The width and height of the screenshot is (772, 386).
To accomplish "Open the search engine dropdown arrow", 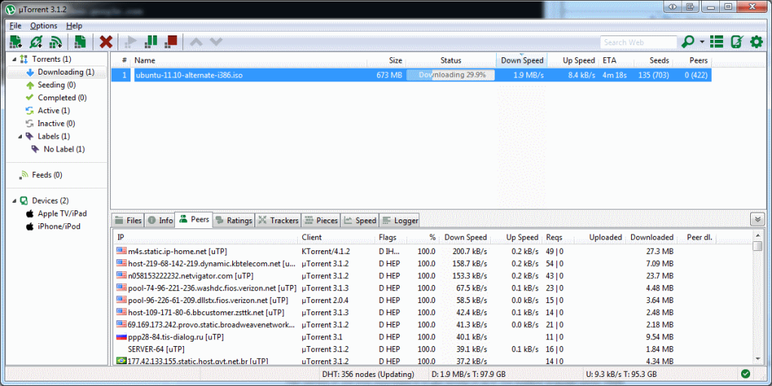I will click(702, 42).
